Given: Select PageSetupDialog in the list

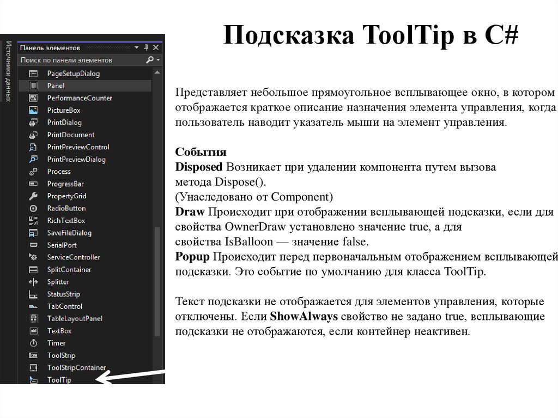Looking at the screenshot, I should coord(74,74).
